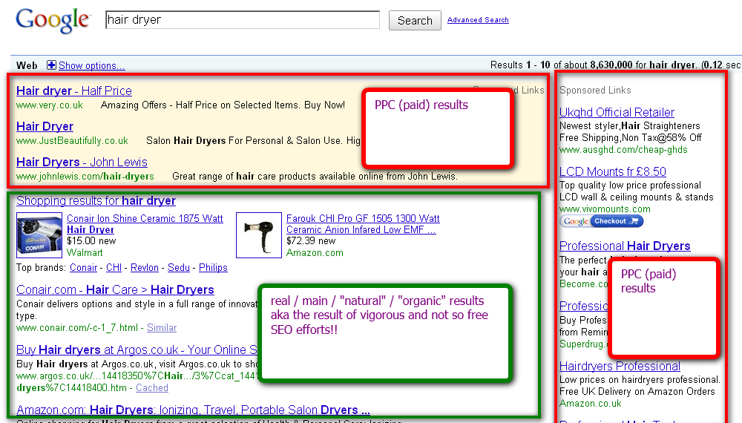
Task: Click the plus icon beside Show options
Action: (51, 65)
